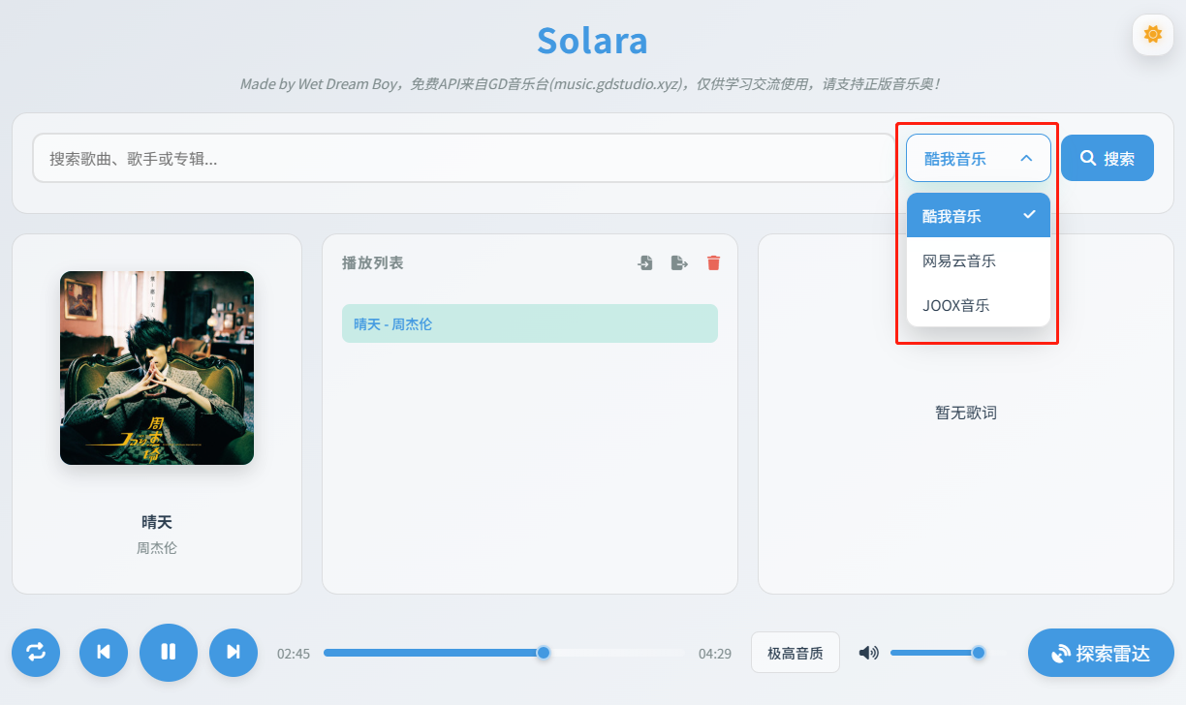Keep 酷我音乐 selected in the dropdown list
The image size is (1186, 705).
978,215
